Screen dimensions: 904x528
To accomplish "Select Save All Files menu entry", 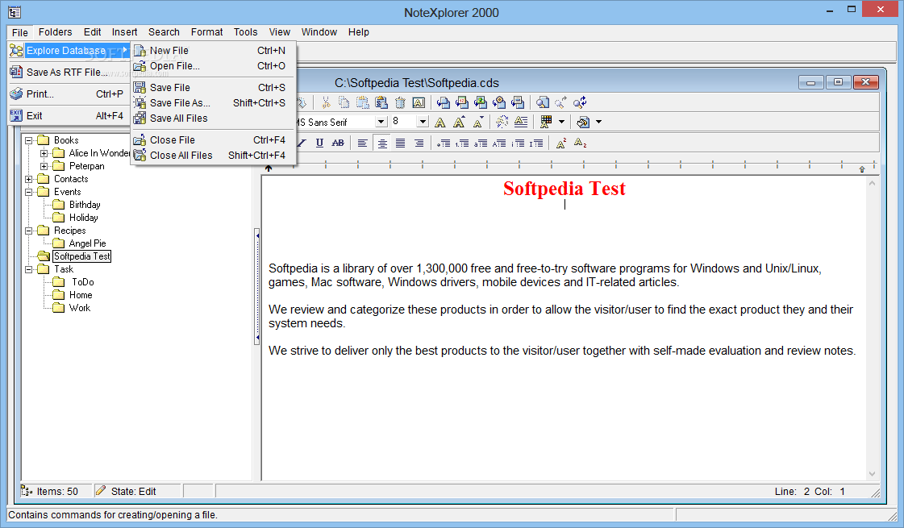I will pos(213,118).
